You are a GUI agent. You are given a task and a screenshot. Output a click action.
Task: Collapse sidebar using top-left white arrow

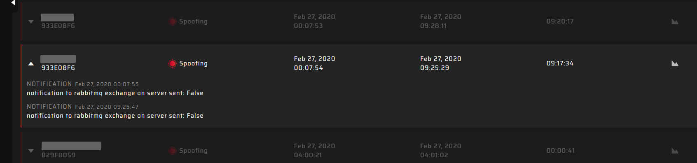coord(13,3)
